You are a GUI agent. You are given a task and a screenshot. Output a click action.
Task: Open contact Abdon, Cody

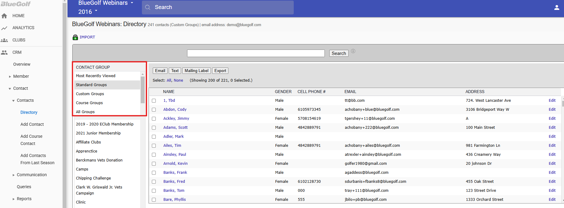(175, 110)
